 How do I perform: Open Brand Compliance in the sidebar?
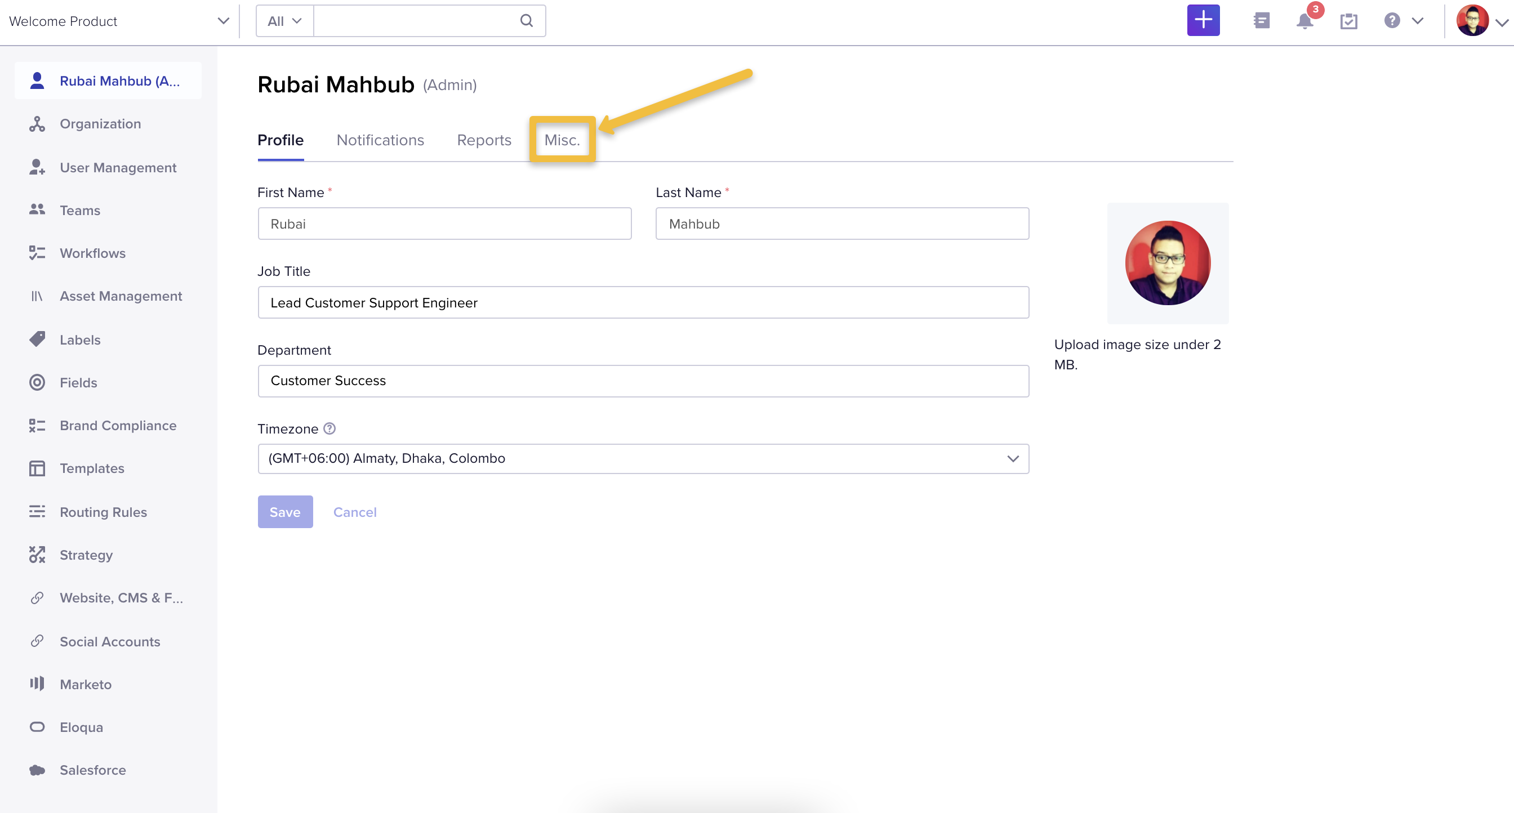coord(118,425)
